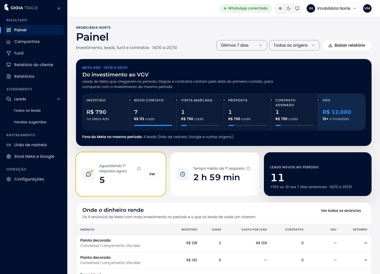Open the Todas as origens filter dropdown
Image resolution: width=380 pixels, height=274 pixels.
(294, 45)
